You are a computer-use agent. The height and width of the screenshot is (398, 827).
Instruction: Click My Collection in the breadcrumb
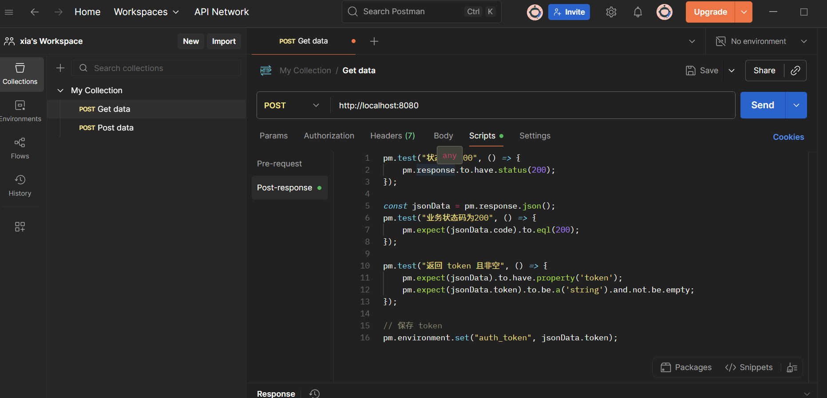[x=305, y=71]
